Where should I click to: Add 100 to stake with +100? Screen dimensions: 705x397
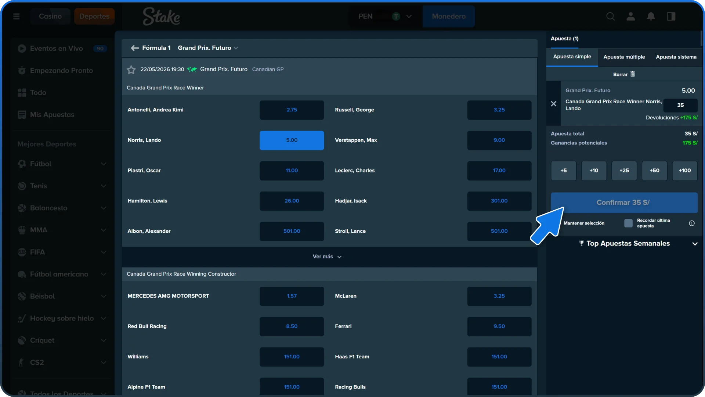coord(685,171)
